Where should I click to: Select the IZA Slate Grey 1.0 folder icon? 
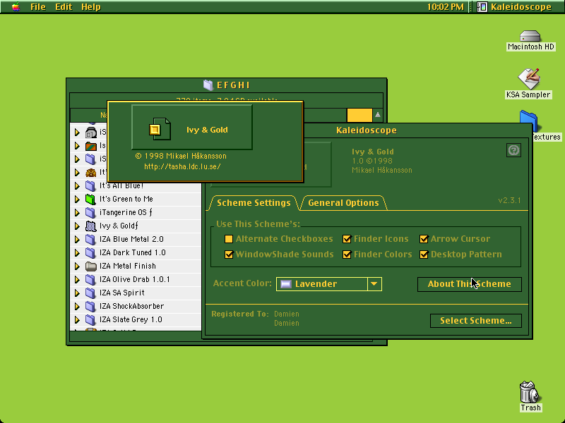(x=90, y=319)
